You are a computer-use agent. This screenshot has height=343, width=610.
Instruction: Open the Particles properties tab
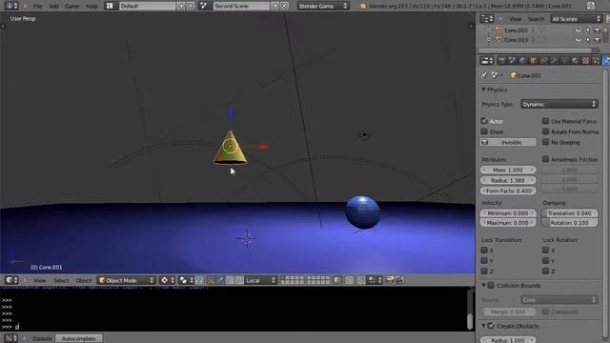[x=597, y=60]
